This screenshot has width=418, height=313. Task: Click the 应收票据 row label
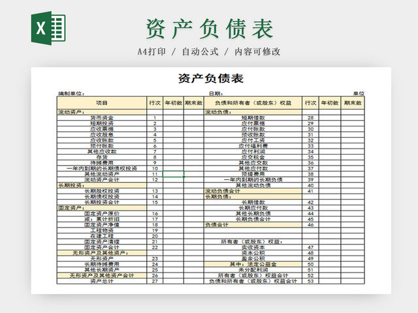tap(102, 129)
